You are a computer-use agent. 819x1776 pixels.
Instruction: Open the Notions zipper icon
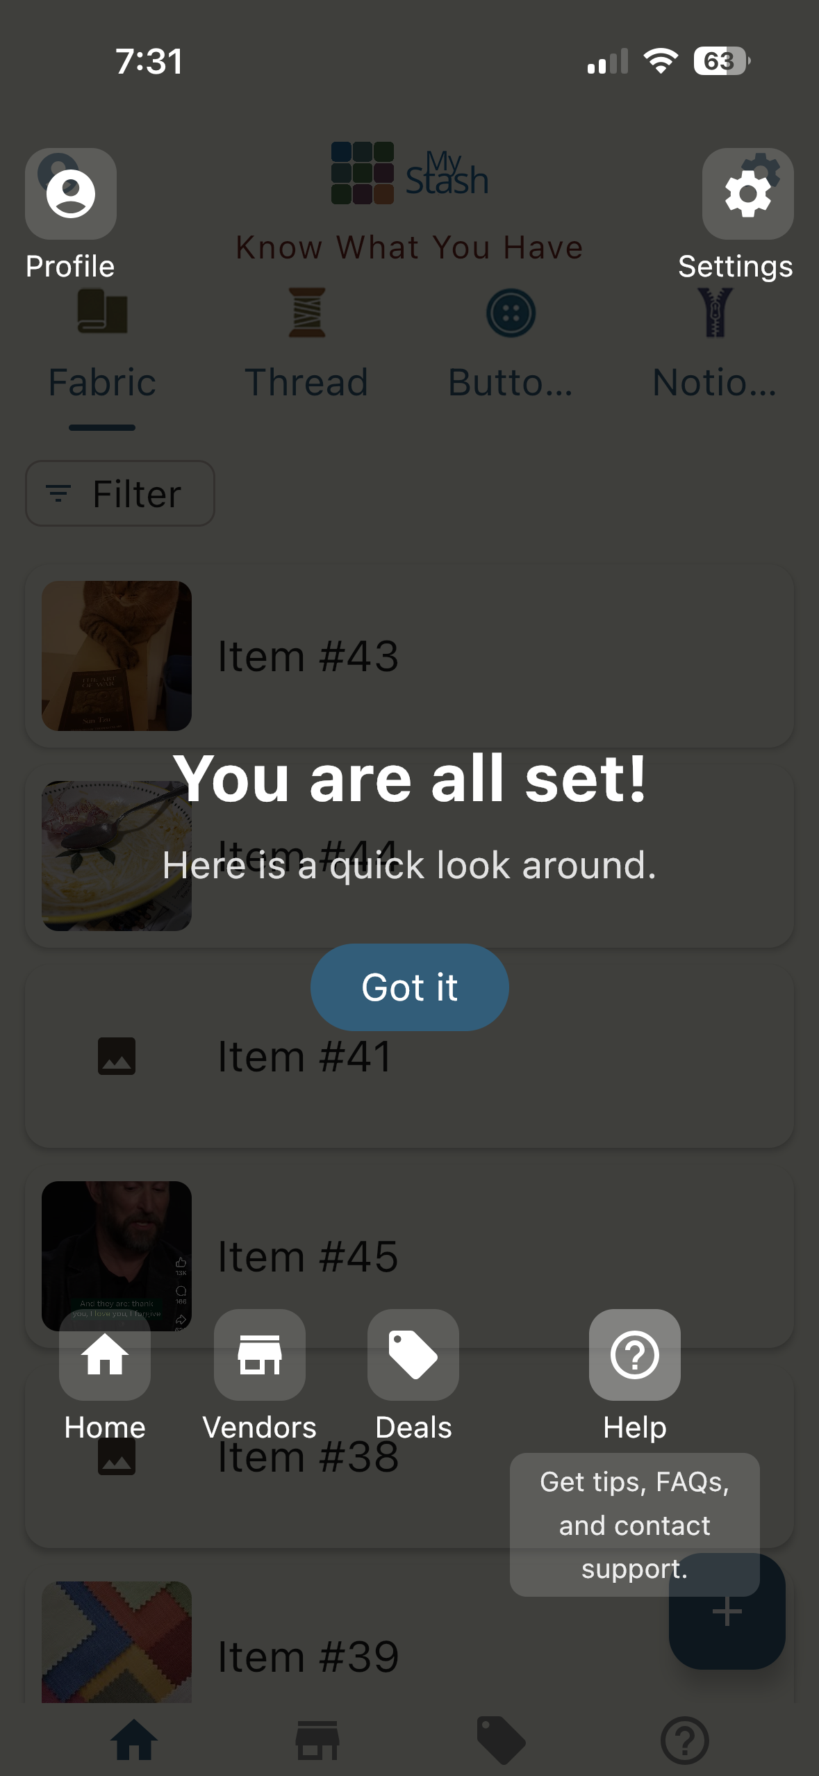pyautogui.click(x=714, y=314)
